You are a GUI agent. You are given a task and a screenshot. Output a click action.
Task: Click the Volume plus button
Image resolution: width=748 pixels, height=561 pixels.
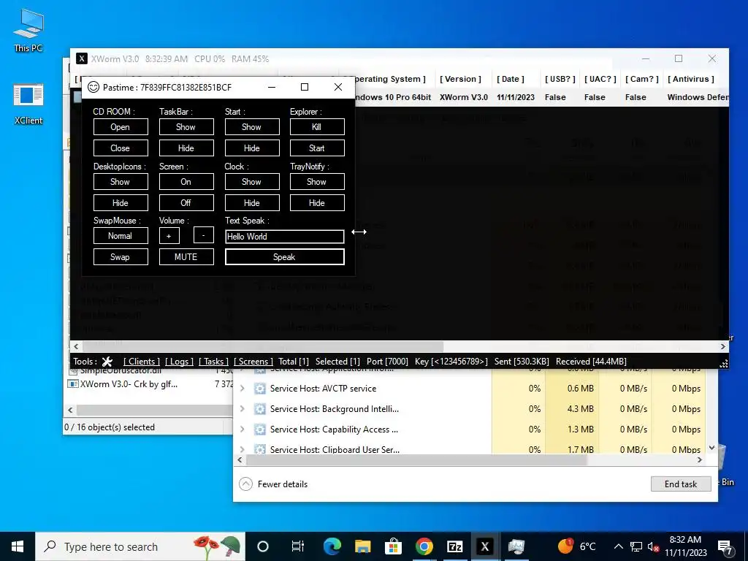(x=169, y=236)
